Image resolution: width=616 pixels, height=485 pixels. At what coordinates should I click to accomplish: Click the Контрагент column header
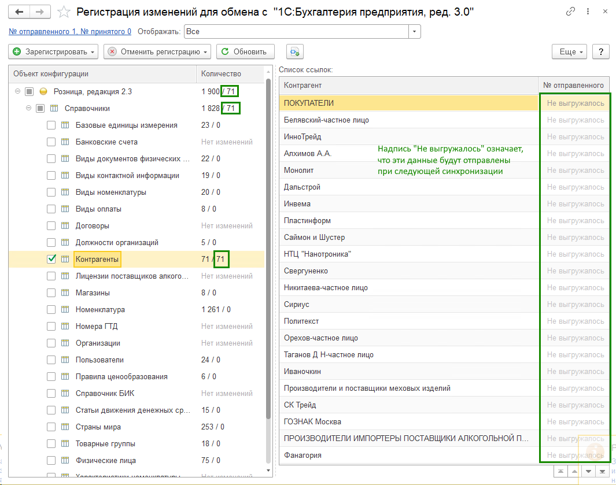[x=408, y=85]
